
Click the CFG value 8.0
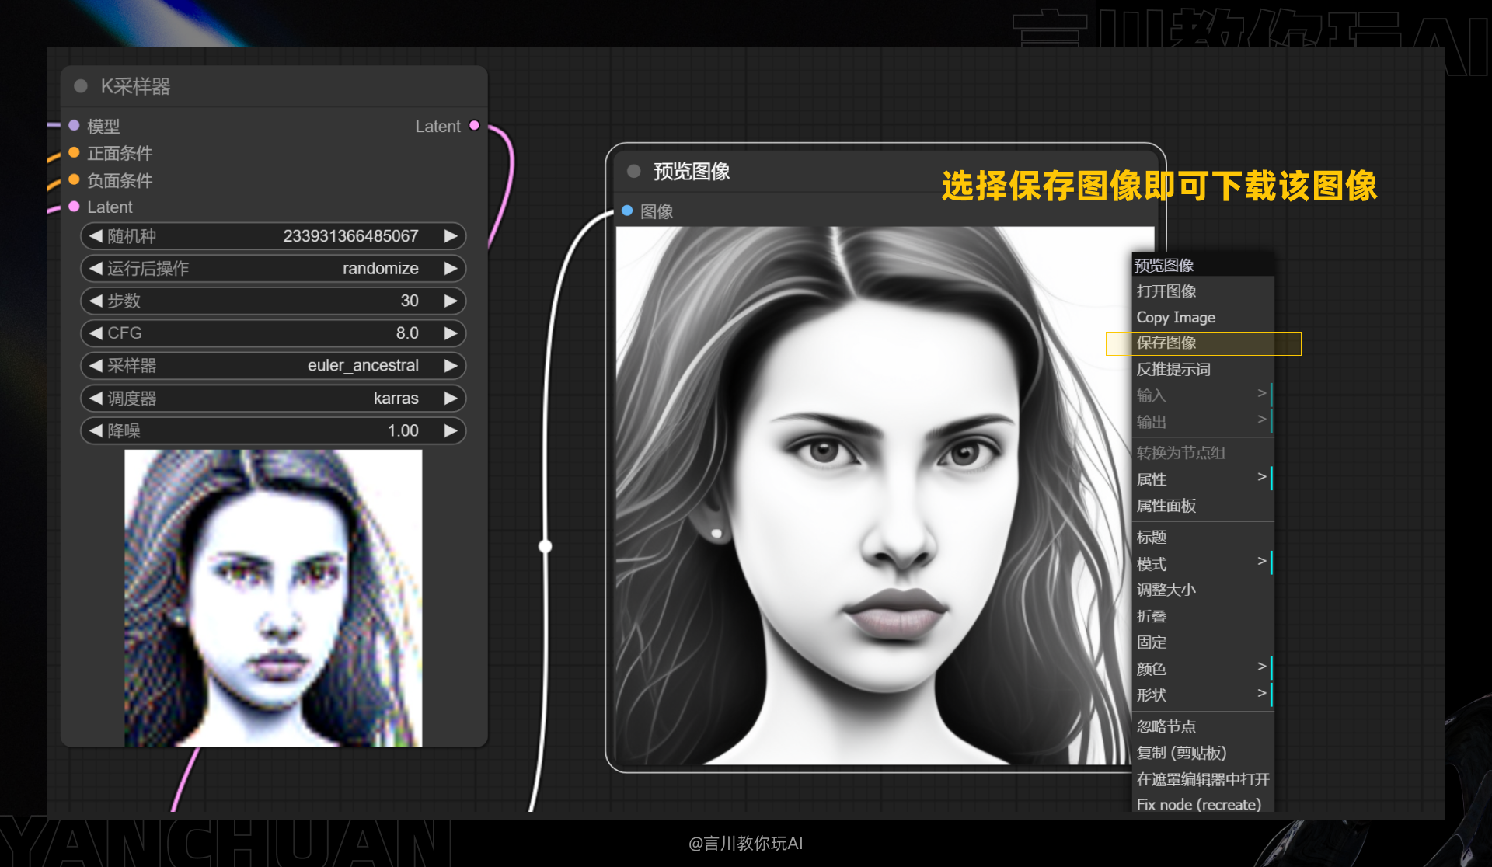(407, 333)
